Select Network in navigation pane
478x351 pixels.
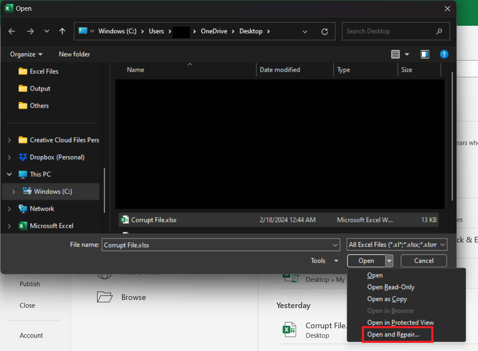tap(36, 209)
